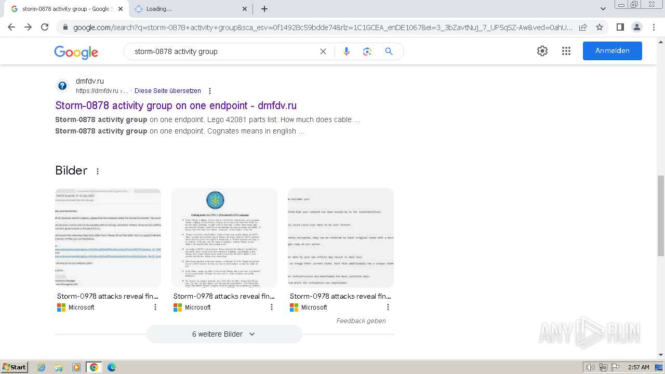Open the first Storm-0978 attacks image caption
The image size is (665, 374).
[108, 296]
